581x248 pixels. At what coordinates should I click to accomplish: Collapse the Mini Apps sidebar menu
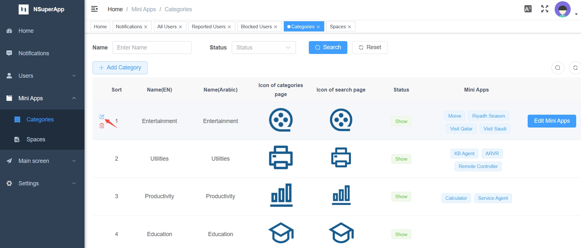[x=42, y=98]
